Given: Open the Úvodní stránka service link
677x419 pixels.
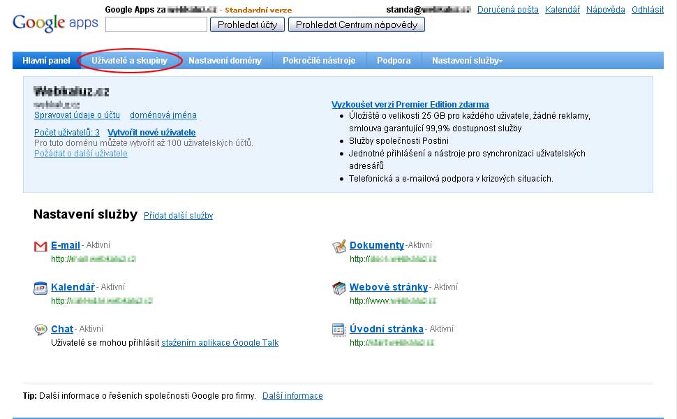Looking at the screenshot, I should point(387,329).
